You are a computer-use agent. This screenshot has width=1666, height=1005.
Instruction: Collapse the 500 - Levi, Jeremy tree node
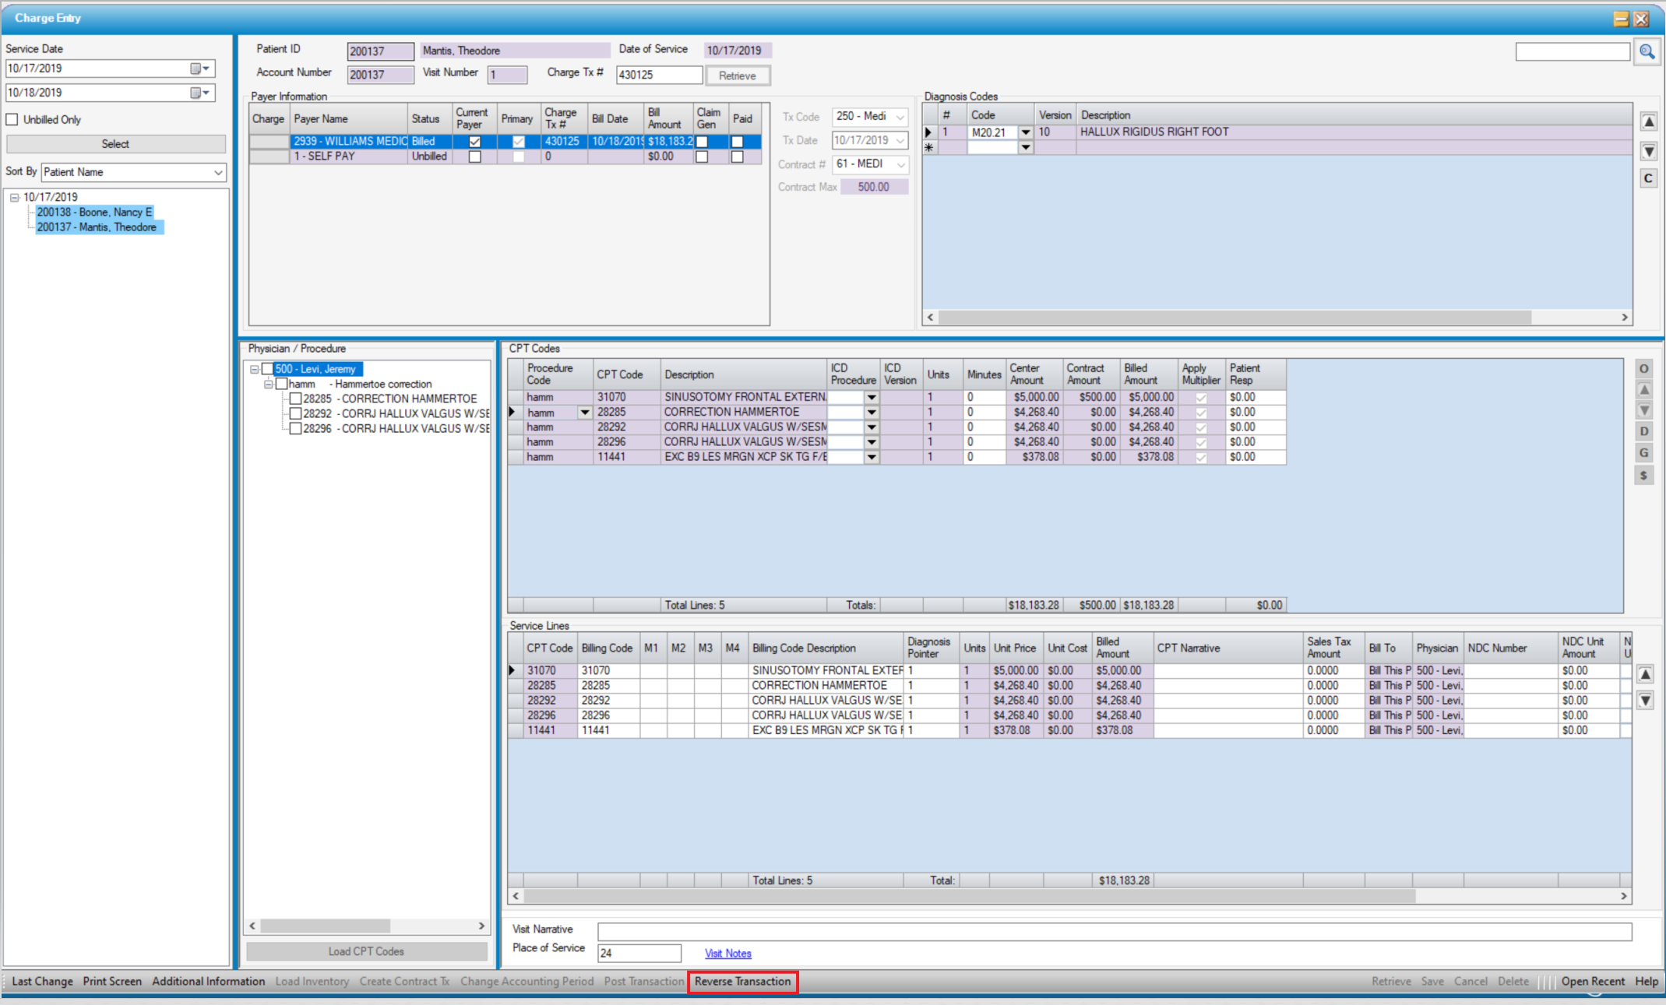point(254,369)
